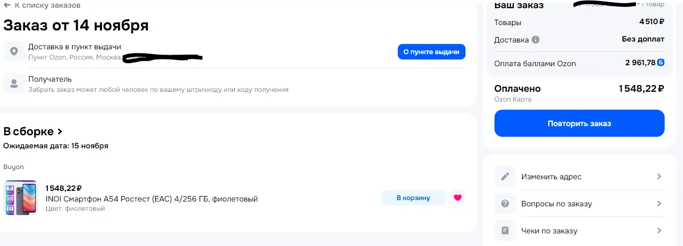Open 'Вопросы по заказу' chevron arrow
Screen dimensions: 683x246
[659, 203]
